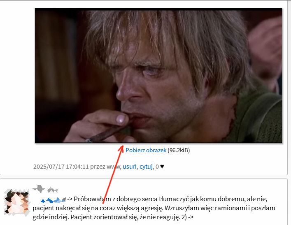Click the like count zero beside heart
This screenshot has height=225, width=291.
click(x=157, y=167)
